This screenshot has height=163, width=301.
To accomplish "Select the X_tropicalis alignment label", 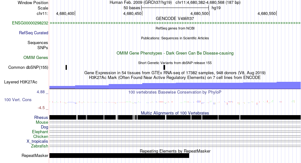I will pyautogui.click(x=37, y=141).
